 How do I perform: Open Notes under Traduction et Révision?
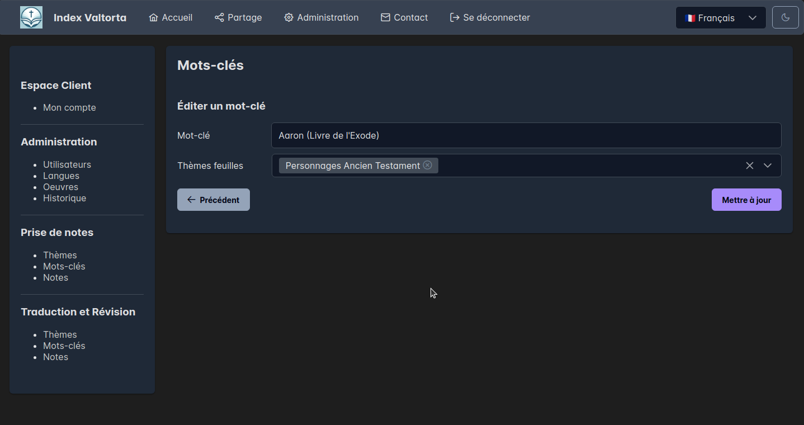pyautogui.click(x=55, y=357)
